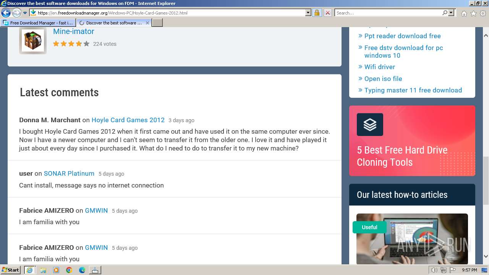The image size is (489, 275).
Task: Click the Internet Explorer taskbar icon
Action: tap(29, 270)
